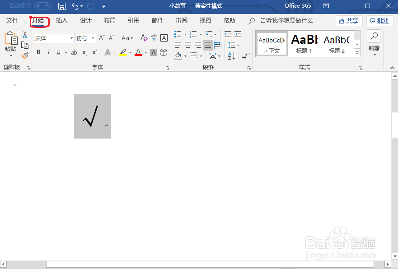Switch to the 插入 ribbon tab
This screenshot has height=269, width=398.
(x=61, y=20)
